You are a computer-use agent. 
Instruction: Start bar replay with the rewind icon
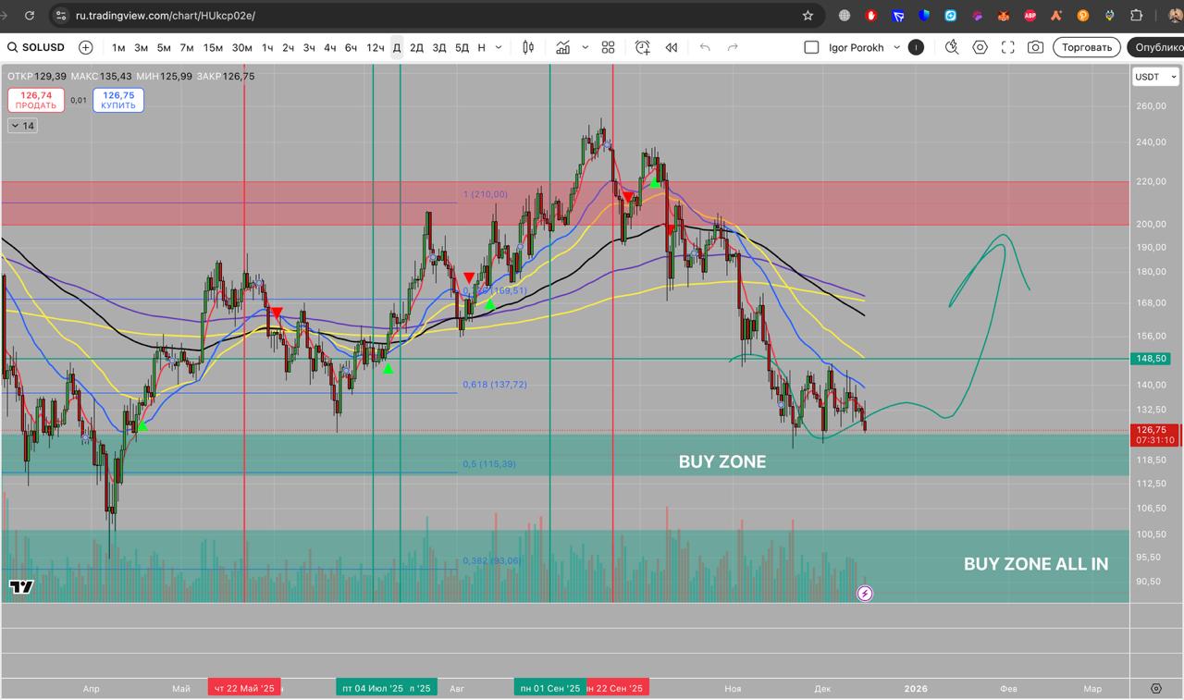(672, 47)
